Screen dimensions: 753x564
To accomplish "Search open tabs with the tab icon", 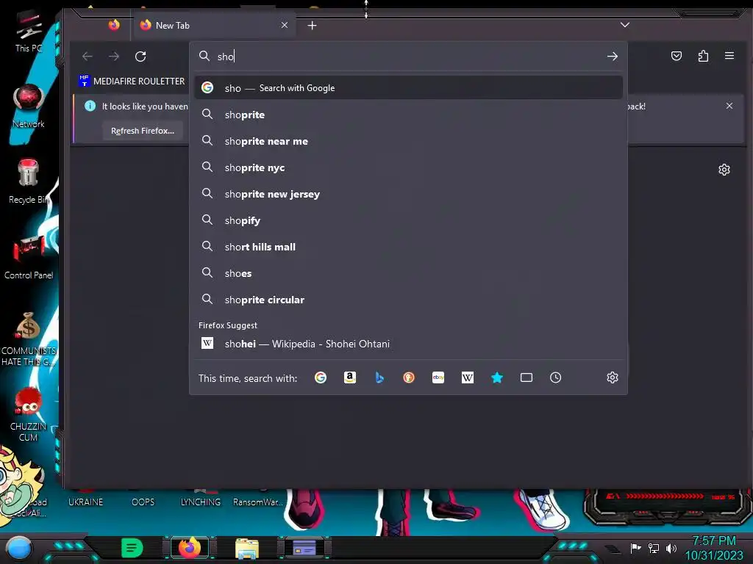I will click(527, 378).
